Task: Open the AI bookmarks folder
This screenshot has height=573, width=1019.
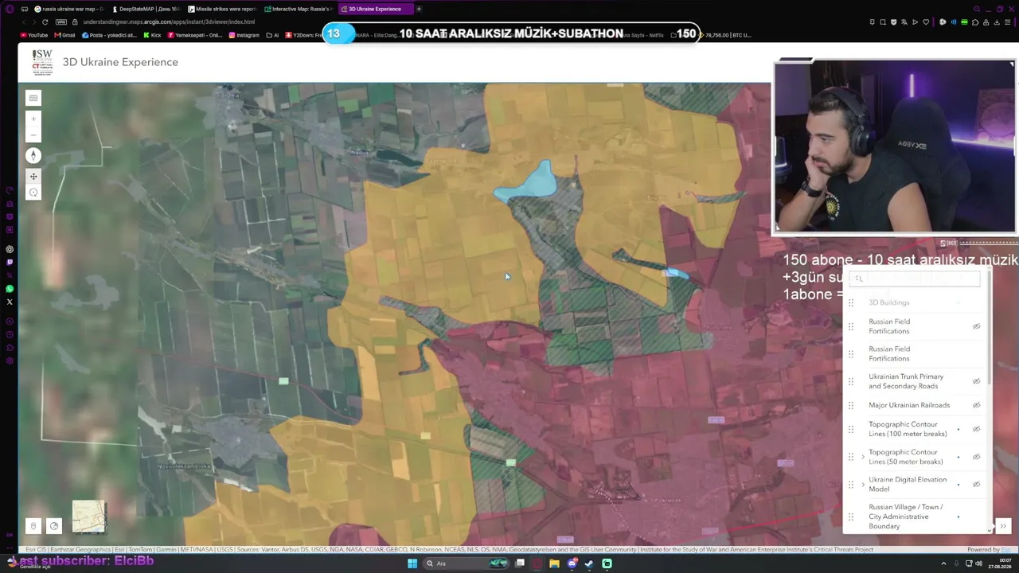Action: [273, 35]
